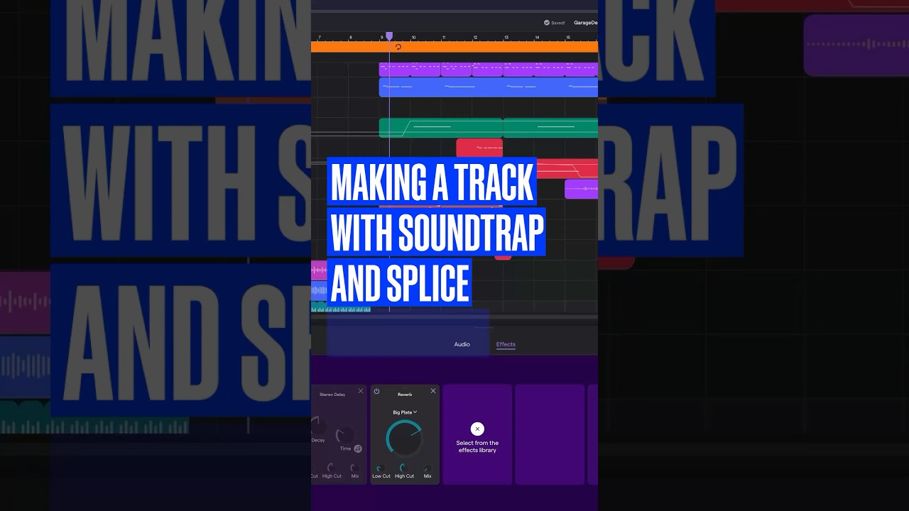Open the Big Plate reverb preset dropdown
The image size is (909, 511).
coord(405,412)
